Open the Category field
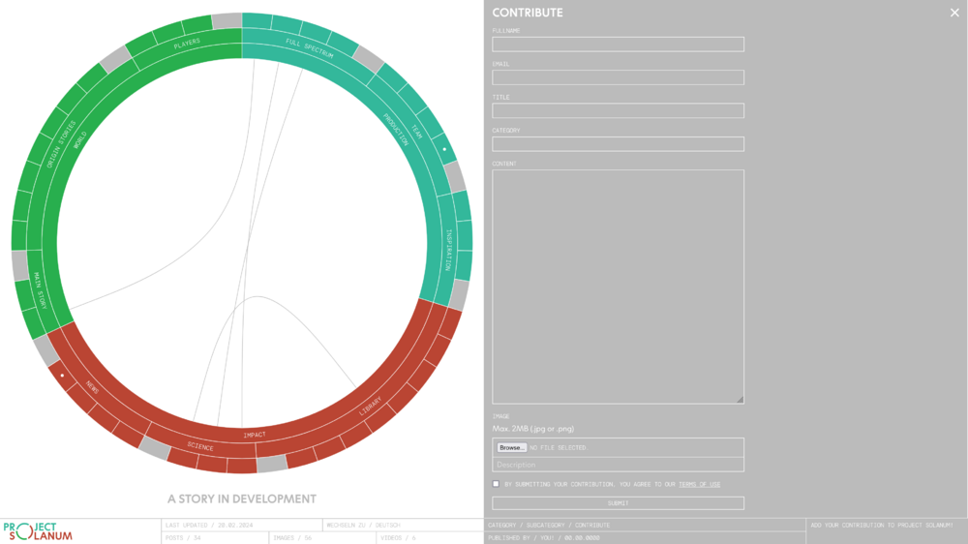 click(618, 144)
